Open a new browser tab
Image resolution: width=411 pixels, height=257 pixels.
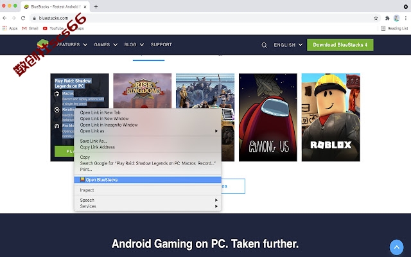(96, 7)
